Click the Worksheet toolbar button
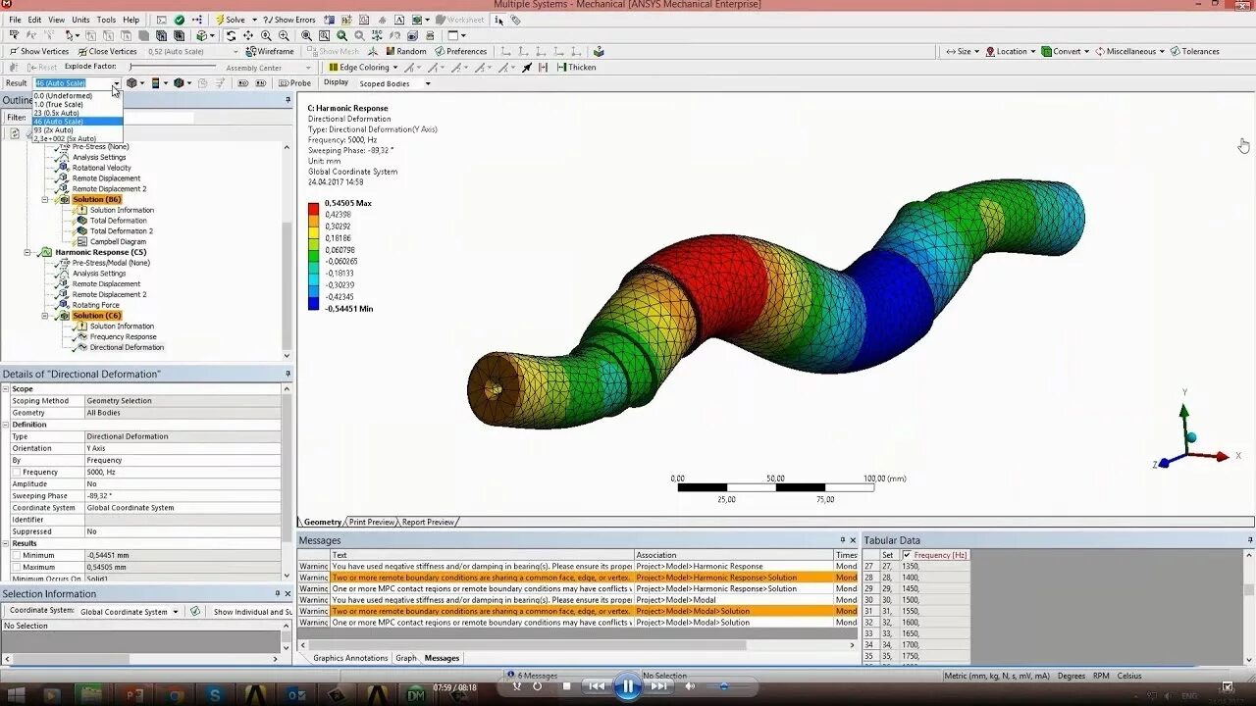This screenshot has height=706, width=1256. pos(460,20)
